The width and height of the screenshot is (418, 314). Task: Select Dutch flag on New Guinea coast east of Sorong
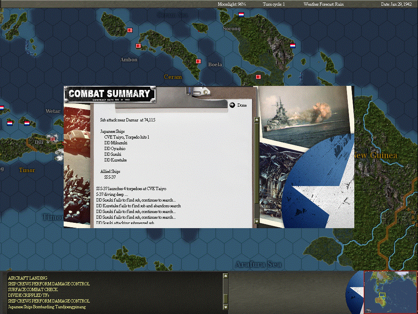coord(292,46)
